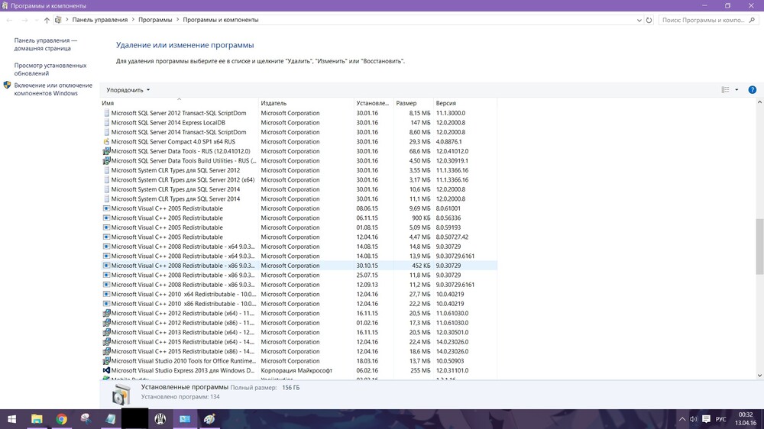Screen dimensions: 764x429
Task: Open the Action Center notifications icon
Action: [706, 419]
